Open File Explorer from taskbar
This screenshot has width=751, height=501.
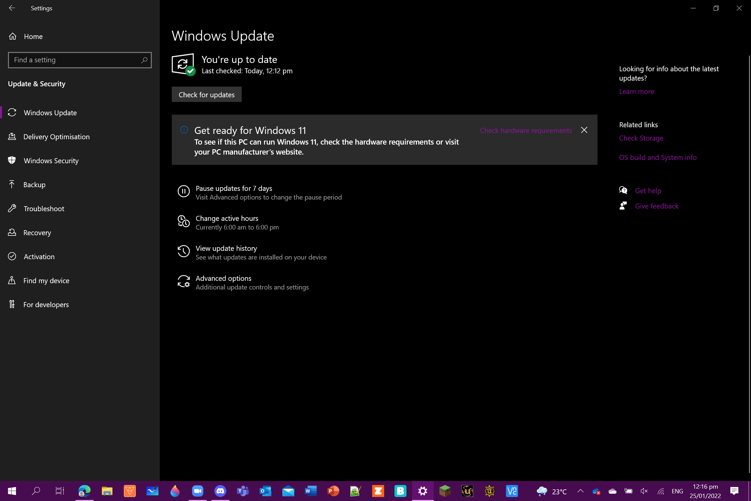tap(107, 491)
